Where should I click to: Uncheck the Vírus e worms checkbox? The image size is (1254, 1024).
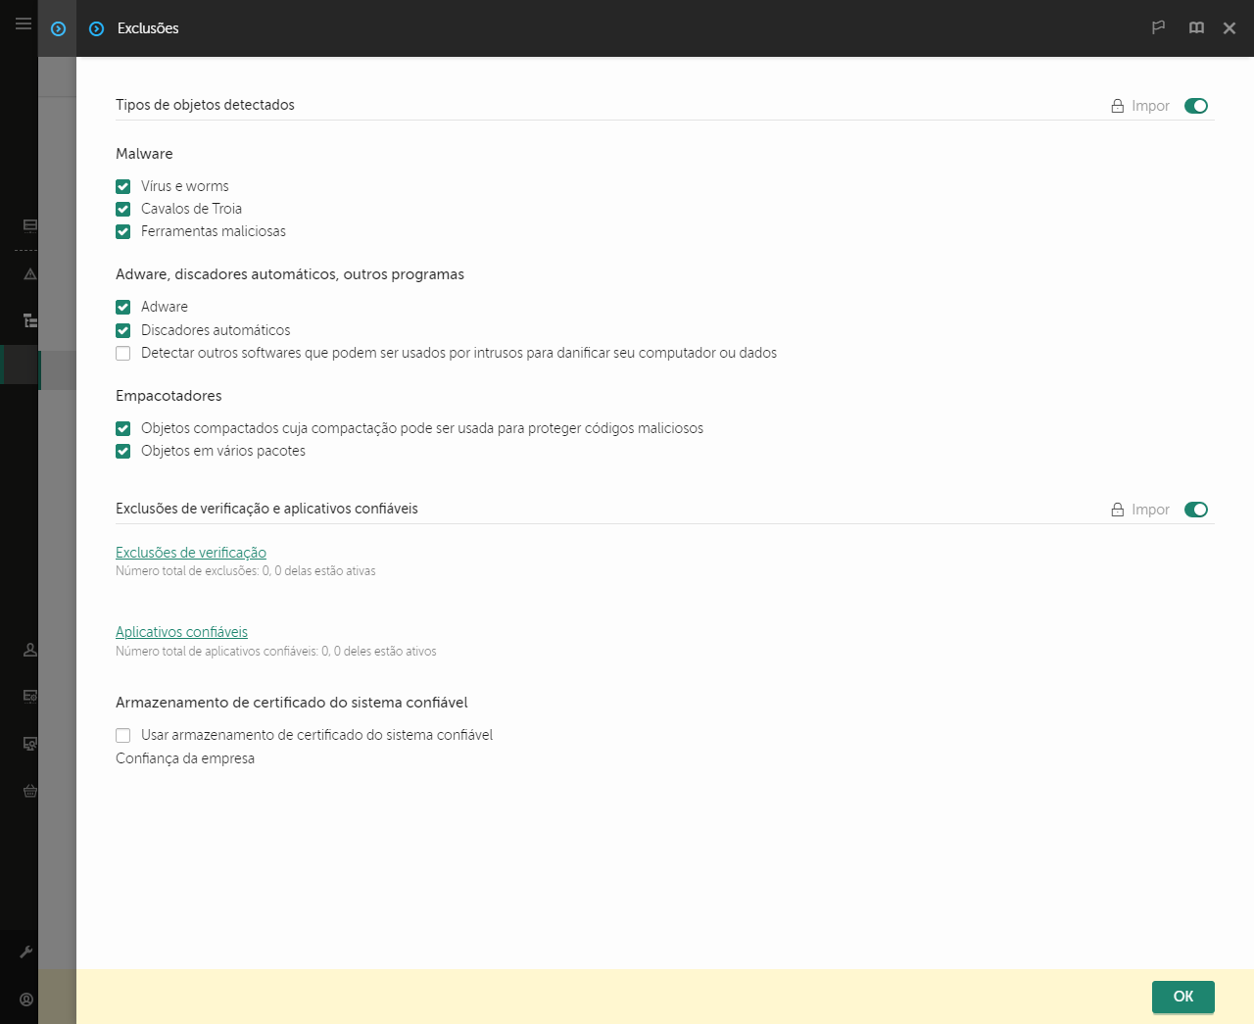point(123,186)
